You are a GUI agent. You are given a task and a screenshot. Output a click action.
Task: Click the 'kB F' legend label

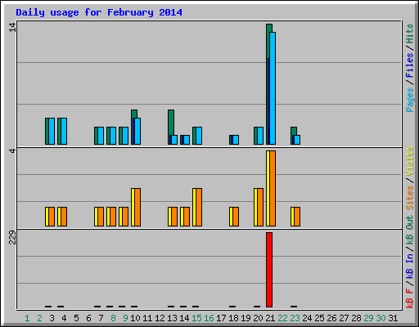(409, 298)
